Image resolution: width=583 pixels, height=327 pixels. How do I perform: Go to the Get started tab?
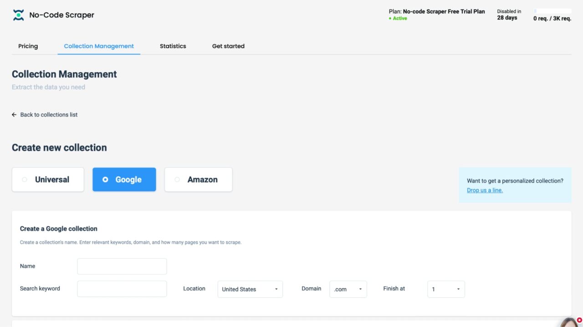[x=228, y=46]
